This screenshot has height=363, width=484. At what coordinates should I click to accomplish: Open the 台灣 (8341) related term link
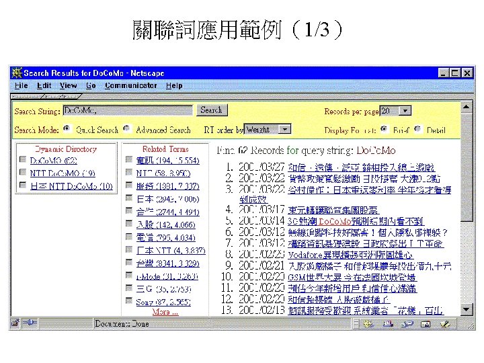coord(168,264)
